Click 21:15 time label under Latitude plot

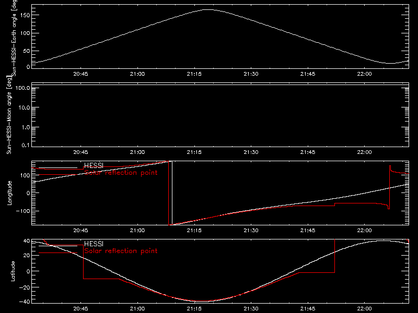[x=194, y=309]
